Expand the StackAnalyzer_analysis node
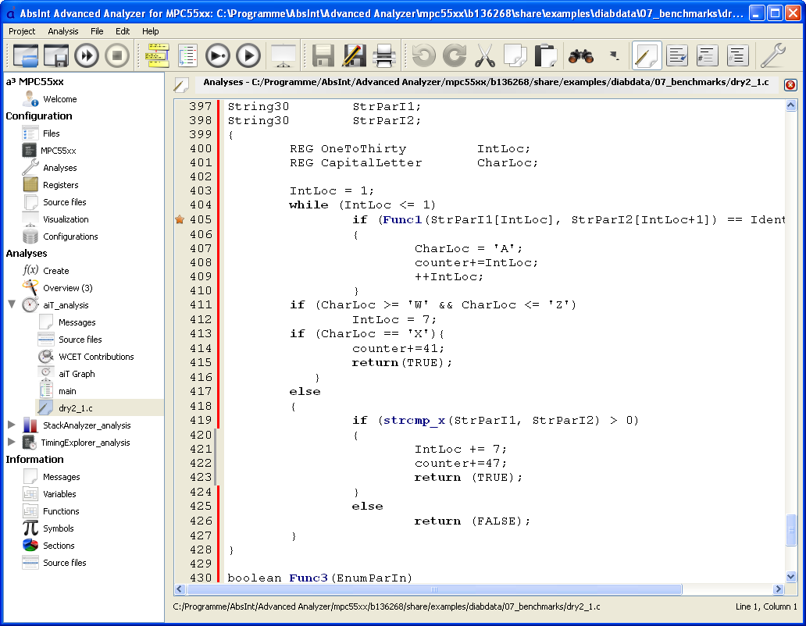806x626 pixels. (11, 425)
